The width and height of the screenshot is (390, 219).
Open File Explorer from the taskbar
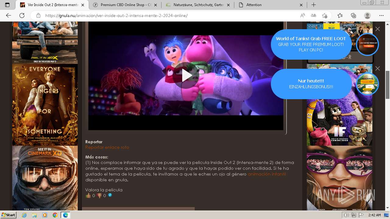pos(34,215)
